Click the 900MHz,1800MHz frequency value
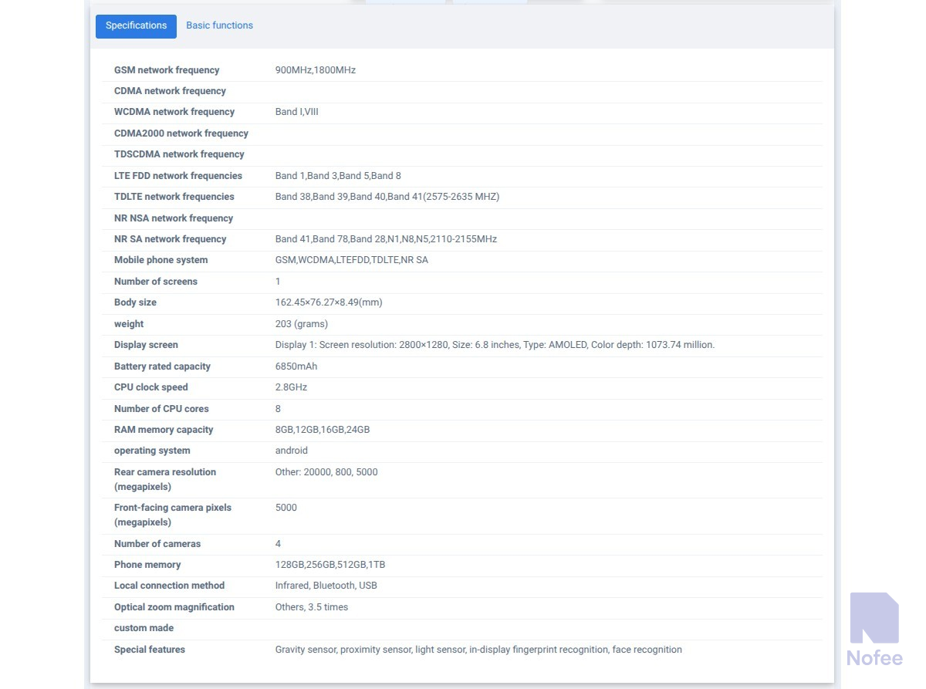The width and height of the screenshot is (926, 689). [315, 70]
